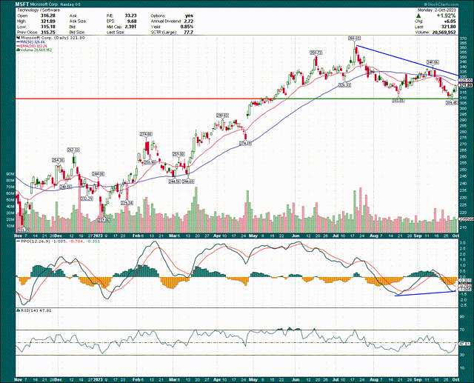Click the blue descending trendline on the price chart

tap(407, 61)
